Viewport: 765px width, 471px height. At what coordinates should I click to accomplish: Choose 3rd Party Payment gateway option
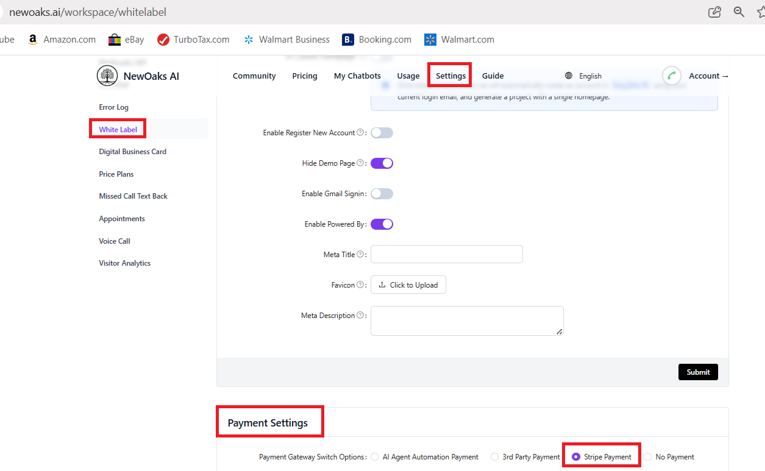click(x=494, y=457)
